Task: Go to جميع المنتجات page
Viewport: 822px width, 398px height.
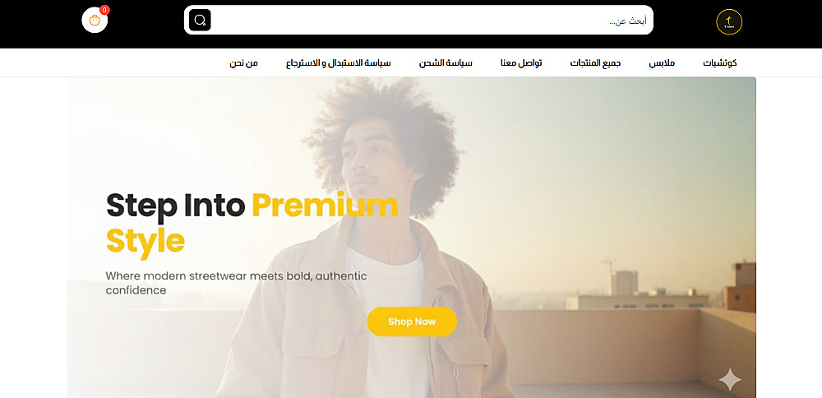Action: click(595, 63)
